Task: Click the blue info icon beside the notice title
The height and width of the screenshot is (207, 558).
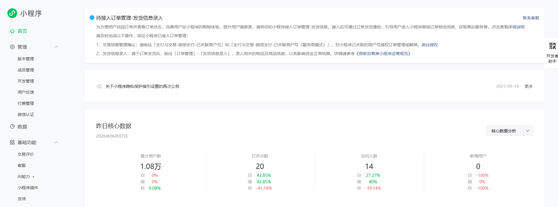Action: [x=92, y=18]
